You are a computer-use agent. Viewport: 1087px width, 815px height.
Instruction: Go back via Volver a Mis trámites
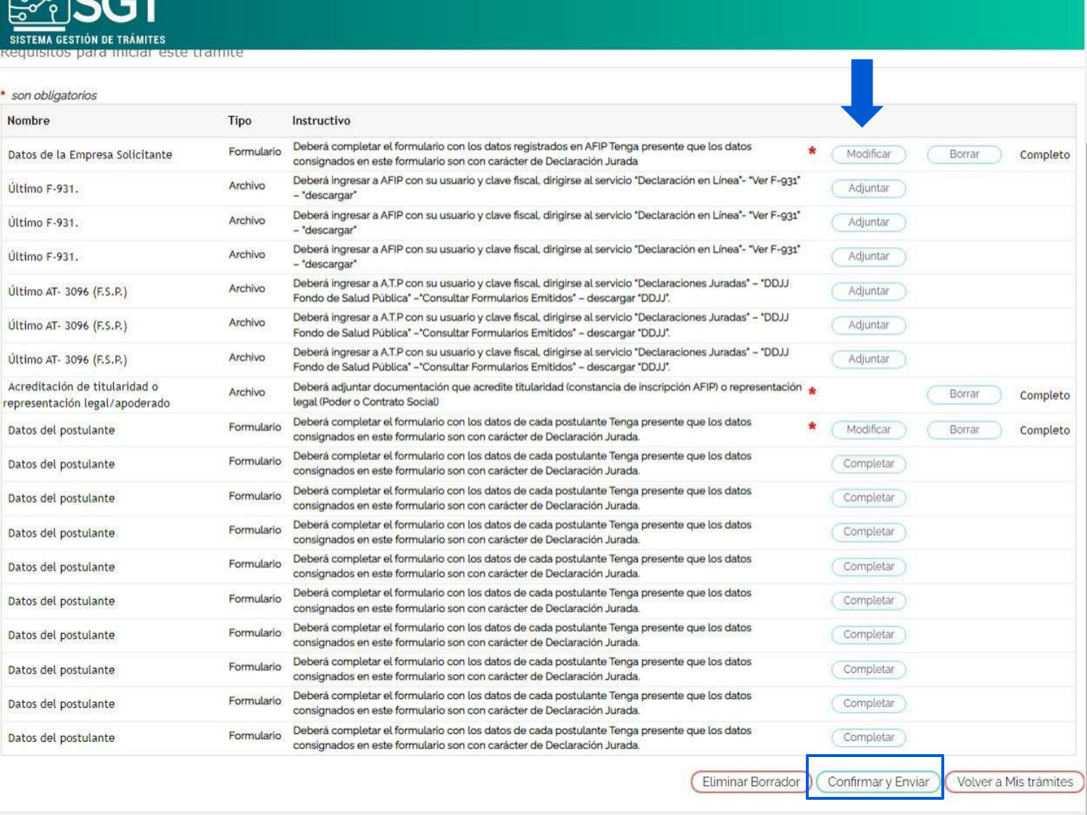1015,782
